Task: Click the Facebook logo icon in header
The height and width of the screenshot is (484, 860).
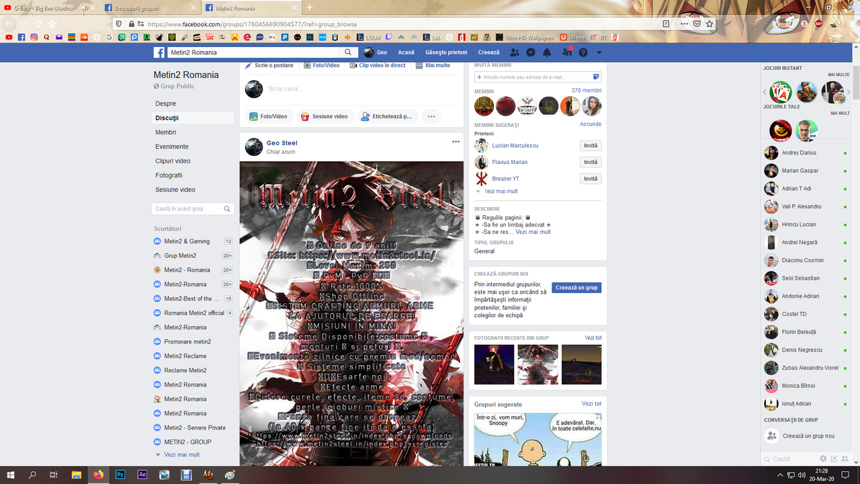Action: point(159,52)
